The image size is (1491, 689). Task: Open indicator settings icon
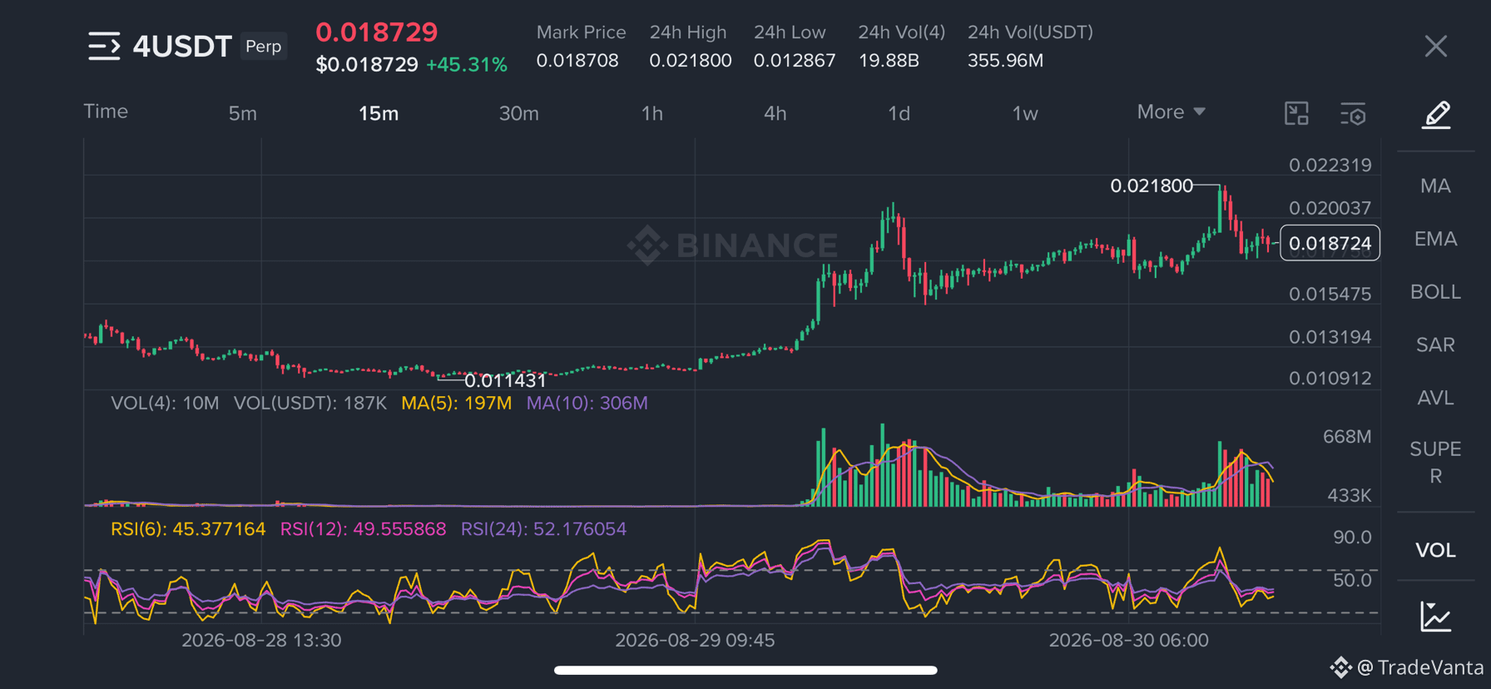click(x=1353, y=114)
